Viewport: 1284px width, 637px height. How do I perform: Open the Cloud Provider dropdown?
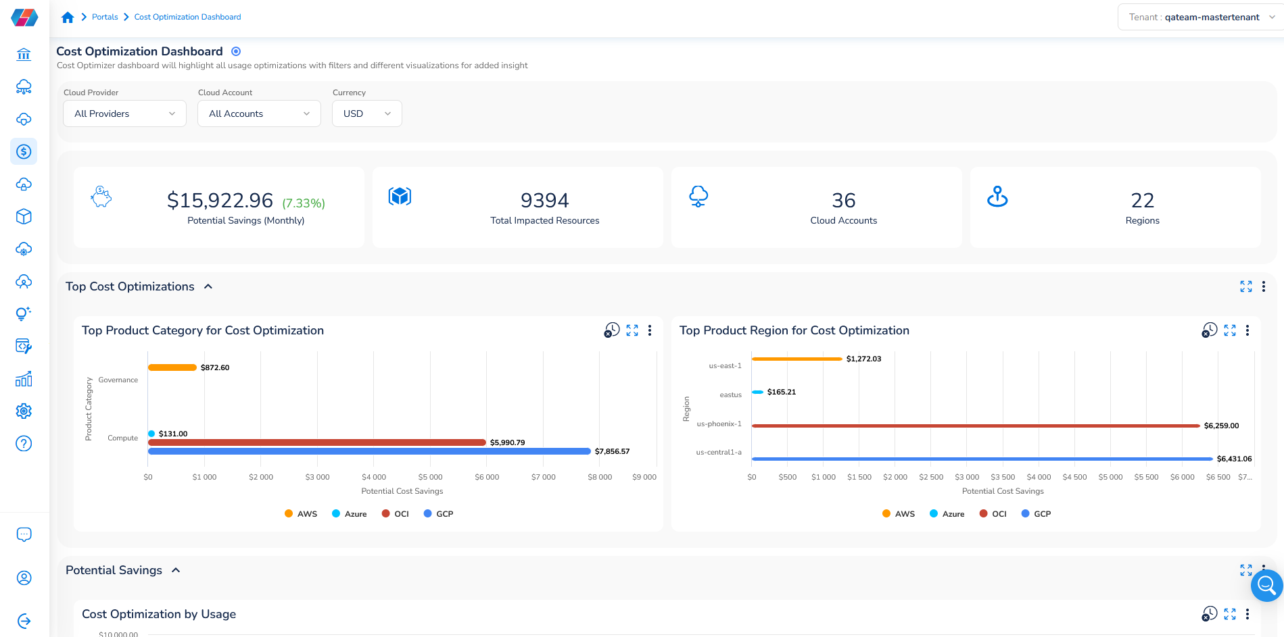tap(124, 113)
